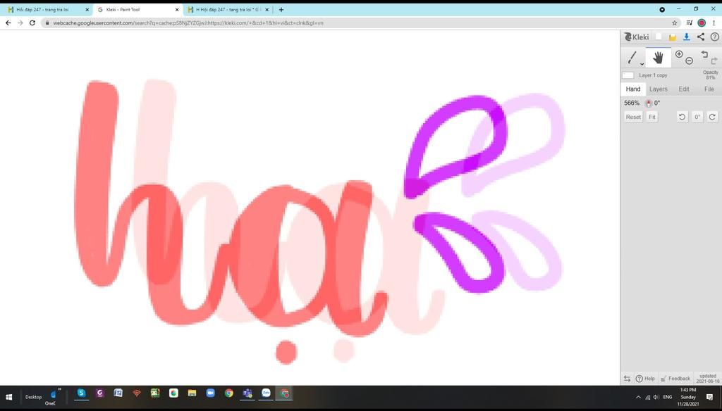Bookmark this page with star icon
Viewport: 722px width, 411px height.
675,23
